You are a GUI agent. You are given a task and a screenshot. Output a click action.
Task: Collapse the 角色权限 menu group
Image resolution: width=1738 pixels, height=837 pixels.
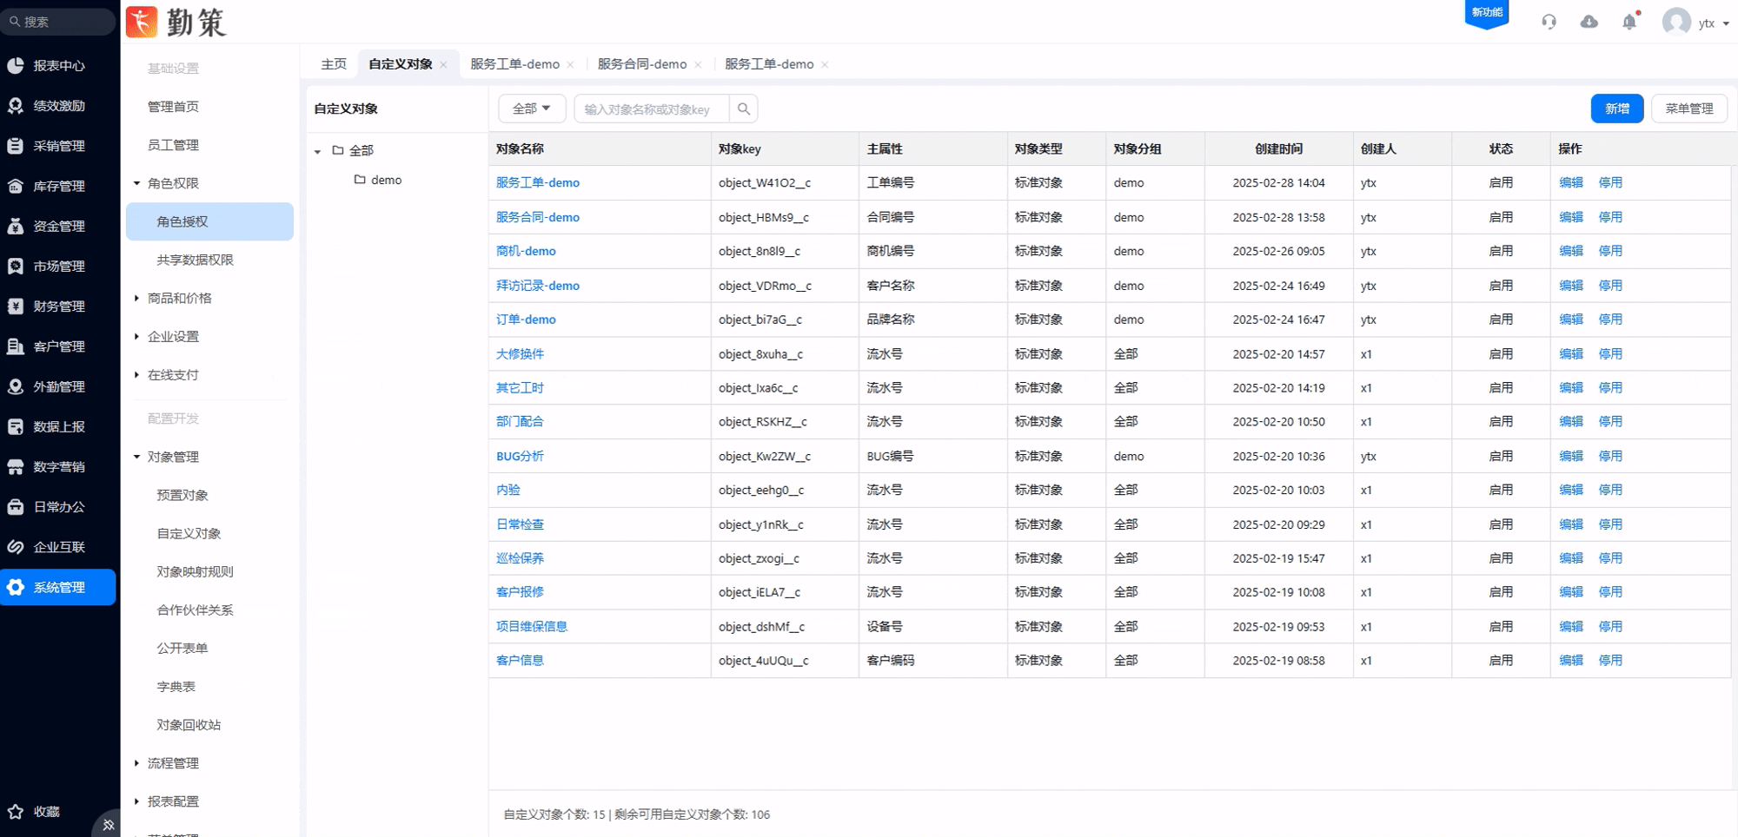(136, 183)
